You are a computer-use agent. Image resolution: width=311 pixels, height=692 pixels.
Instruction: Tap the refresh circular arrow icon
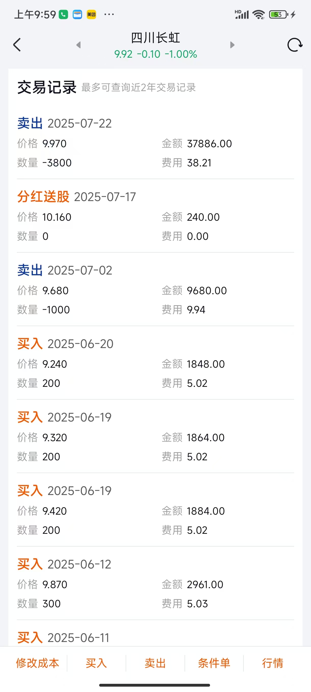(x=295, y=45)
